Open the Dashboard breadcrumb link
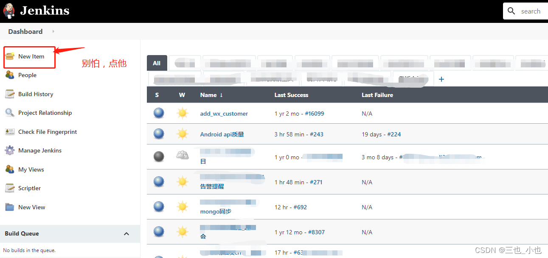Screen dimensions: 548x258 (25, 31)
